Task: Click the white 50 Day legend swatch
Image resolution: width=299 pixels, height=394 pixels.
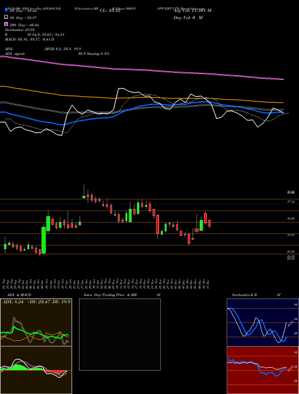Action: coord(6,17)
